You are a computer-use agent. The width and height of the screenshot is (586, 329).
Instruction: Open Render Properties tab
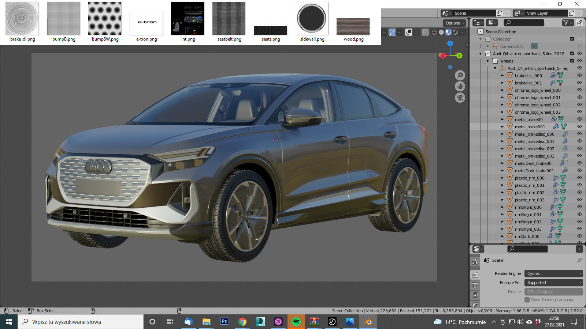[x=475, y=275]
